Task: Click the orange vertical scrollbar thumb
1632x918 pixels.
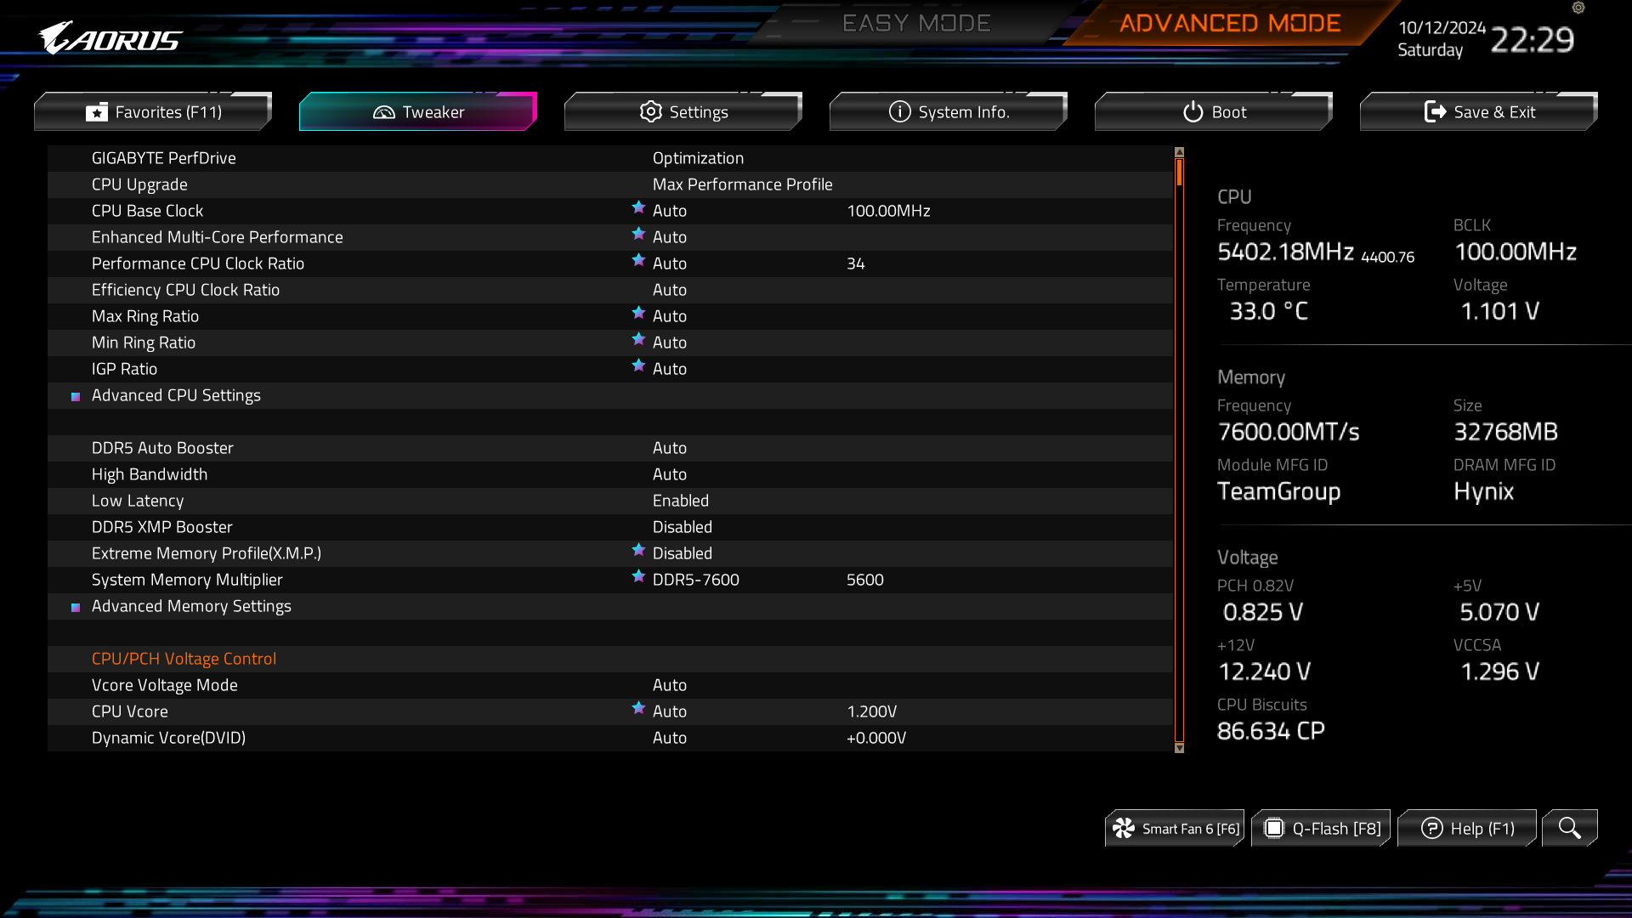Action: click(x=1179, y=173)
